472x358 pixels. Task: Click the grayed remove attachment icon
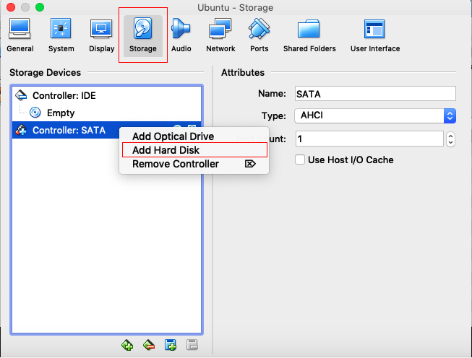pos(192,345)
